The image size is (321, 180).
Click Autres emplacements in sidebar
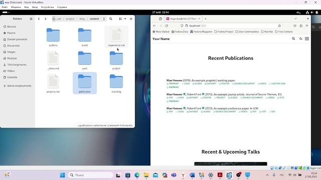point(18,85)
